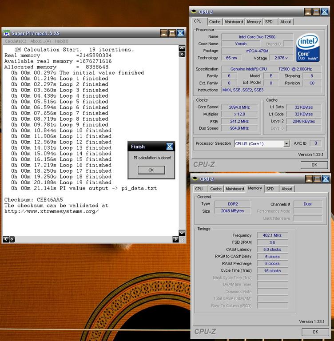This screenshot has height=341, width=334.
Task: Click the Multiplier value 'x 12.0'
Action: 239,114
